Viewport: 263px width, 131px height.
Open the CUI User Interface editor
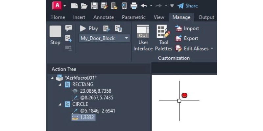[143, 38]
